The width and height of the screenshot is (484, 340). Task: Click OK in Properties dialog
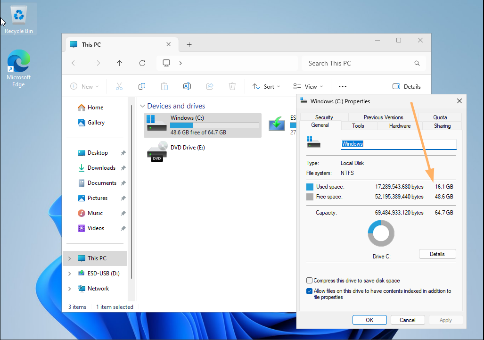(369, 320)
